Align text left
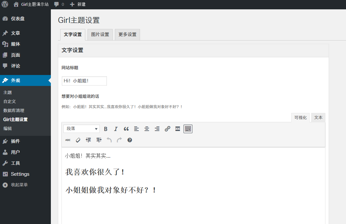Viewport: 346px width, 224px height. point(136,129)
